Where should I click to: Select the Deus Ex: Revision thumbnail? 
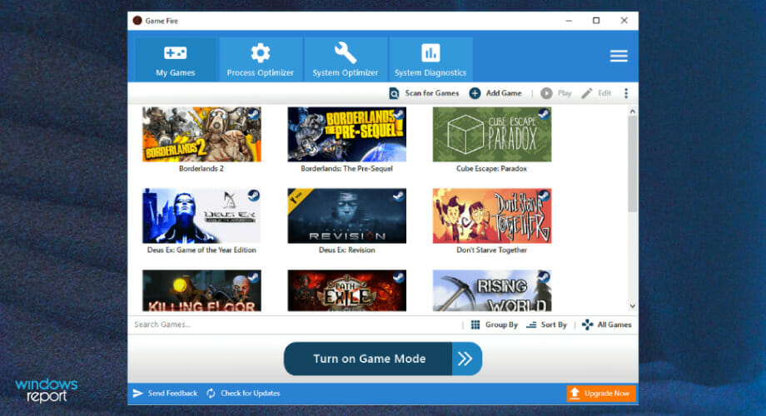(x=347, y=215)
